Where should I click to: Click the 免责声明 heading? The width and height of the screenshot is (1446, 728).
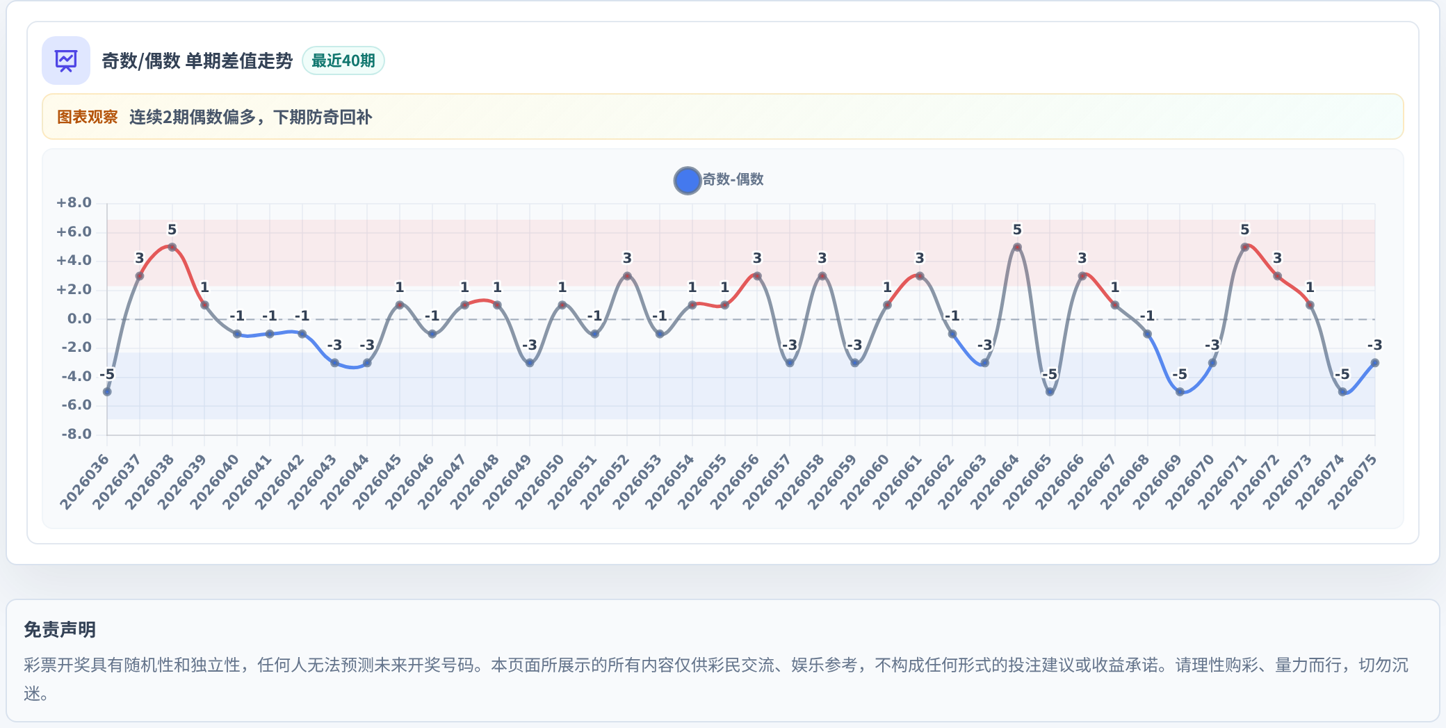click(60, 630)
